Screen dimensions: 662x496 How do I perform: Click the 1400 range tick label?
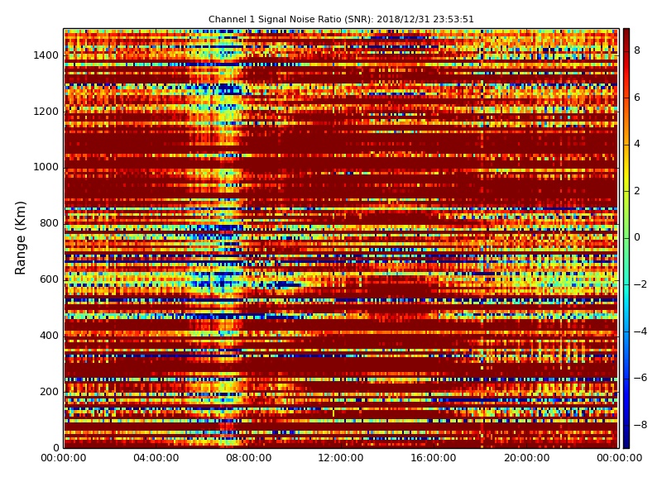point(46,55)
